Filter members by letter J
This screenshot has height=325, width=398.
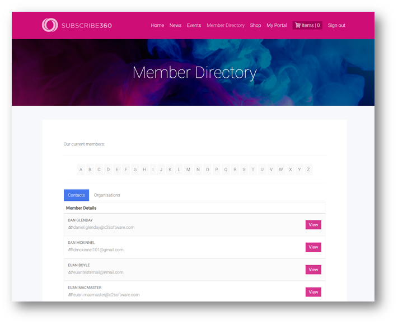pyautogui.click(x=161, y=169)
